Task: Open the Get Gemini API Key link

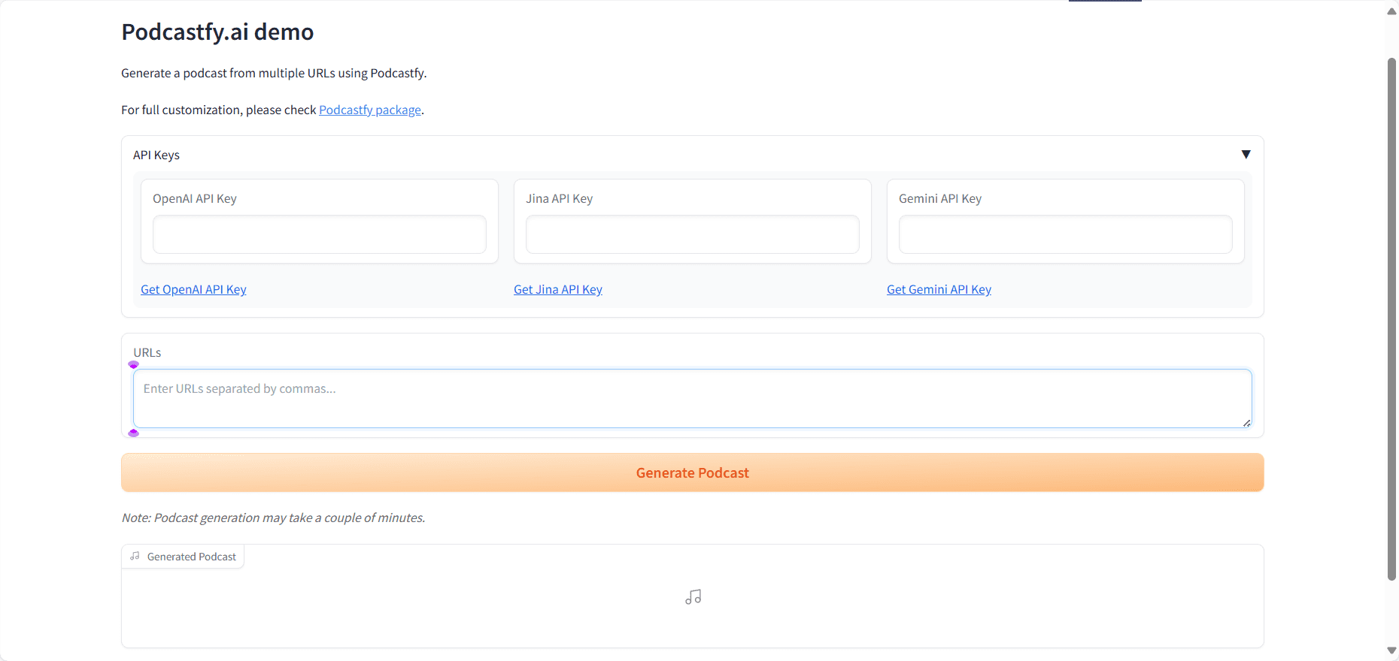Action: [939, 289]
